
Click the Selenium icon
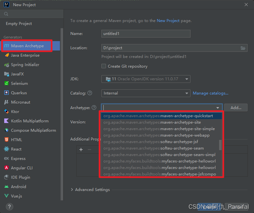(6, 84)
